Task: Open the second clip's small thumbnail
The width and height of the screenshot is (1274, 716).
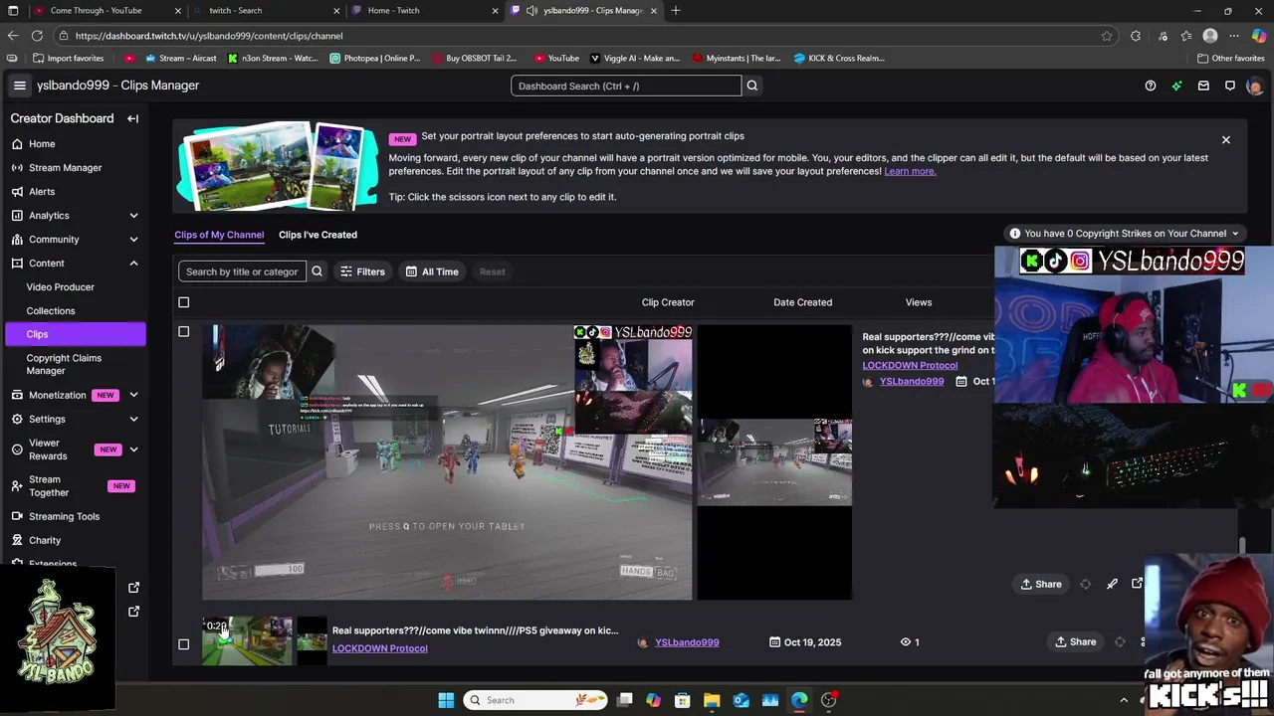Action: coord(248,640)
